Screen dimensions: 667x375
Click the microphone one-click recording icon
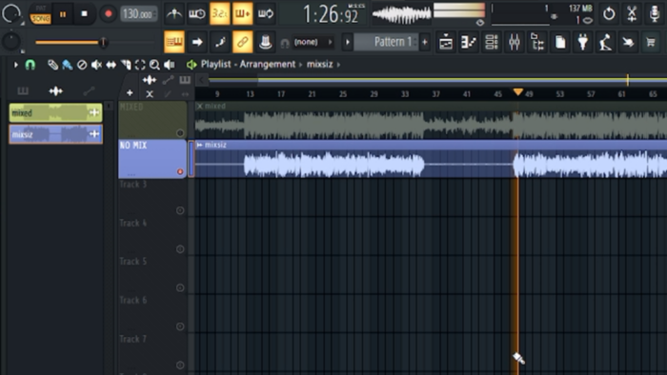(x=655, y=13)
